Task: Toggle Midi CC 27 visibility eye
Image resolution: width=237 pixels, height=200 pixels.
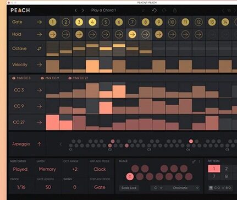Action: coord(70,78)
